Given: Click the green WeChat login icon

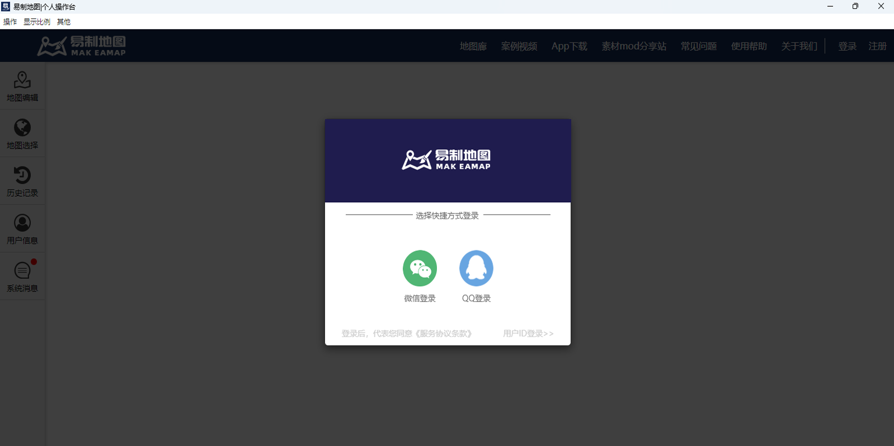Looking at the screenshot, I should click(420, 268).
